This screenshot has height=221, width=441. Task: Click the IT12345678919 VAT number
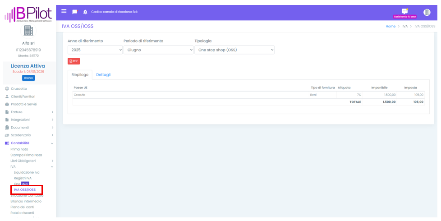[x=28, y=50]
